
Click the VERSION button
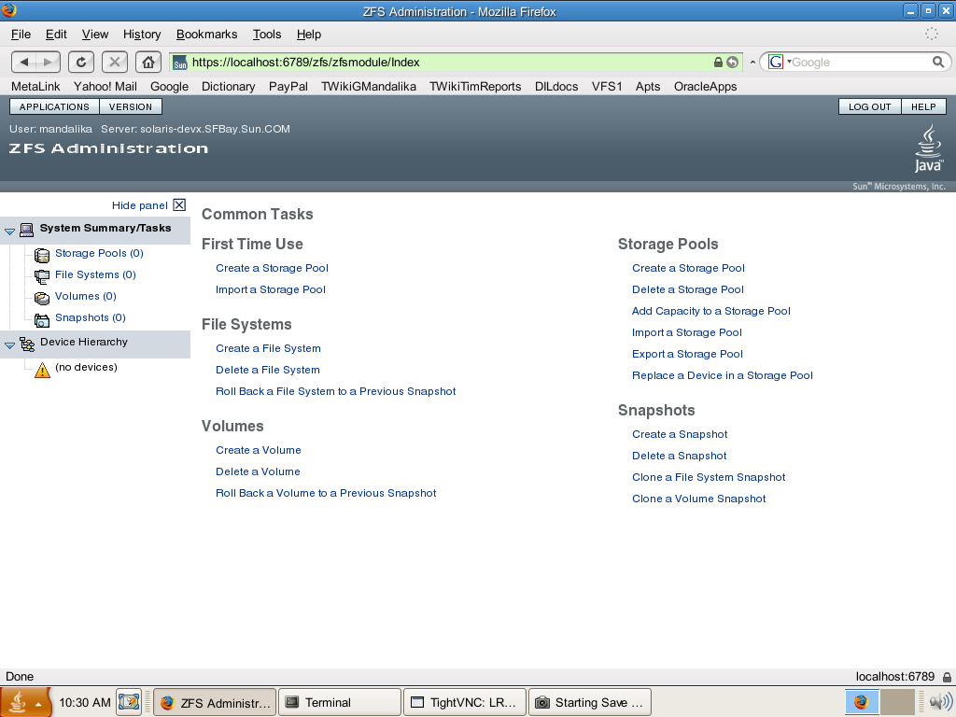(x=131, y=106)
